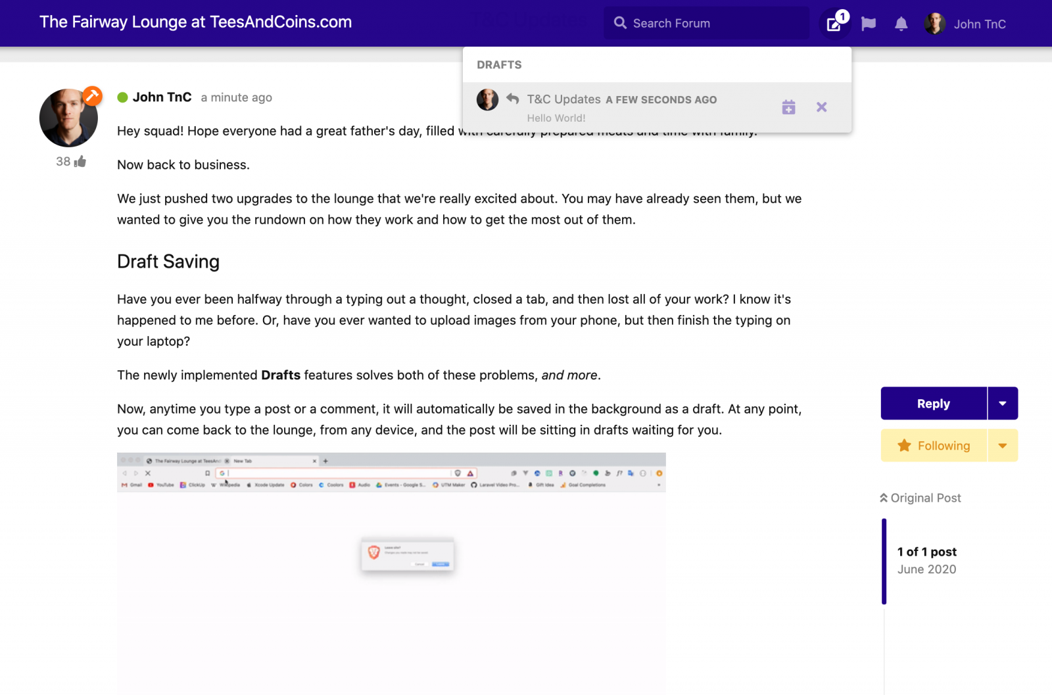
Task: Click the bold Drafts word
Action: coord(281,375)
